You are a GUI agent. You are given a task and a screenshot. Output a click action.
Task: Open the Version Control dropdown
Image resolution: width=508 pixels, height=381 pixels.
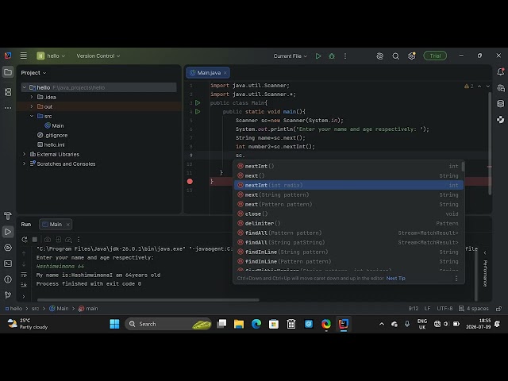98,56
